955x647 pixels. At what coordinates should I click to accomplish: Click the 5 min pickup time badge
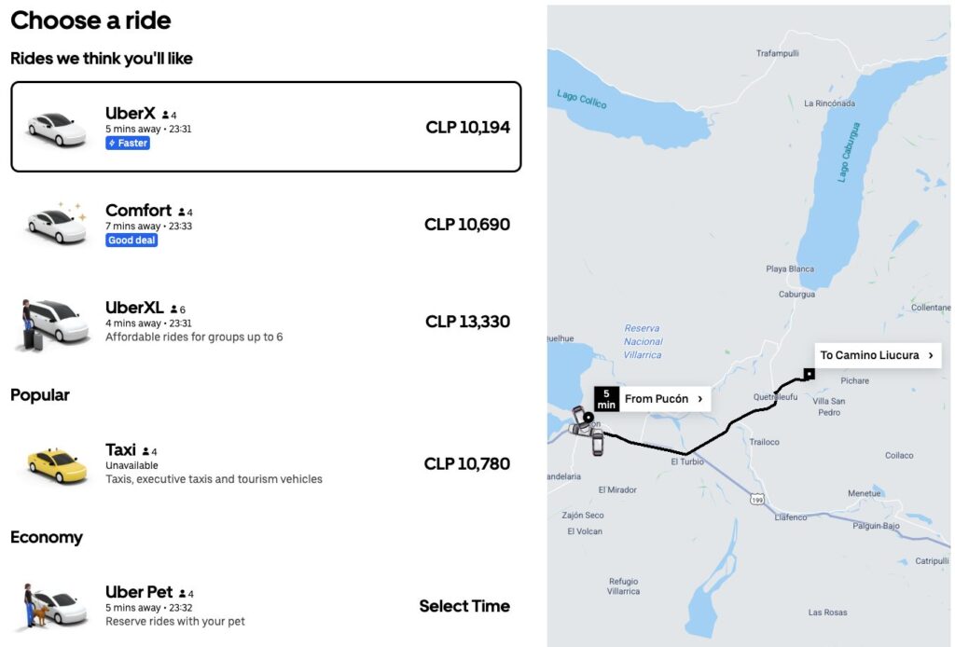coord(606,399)
